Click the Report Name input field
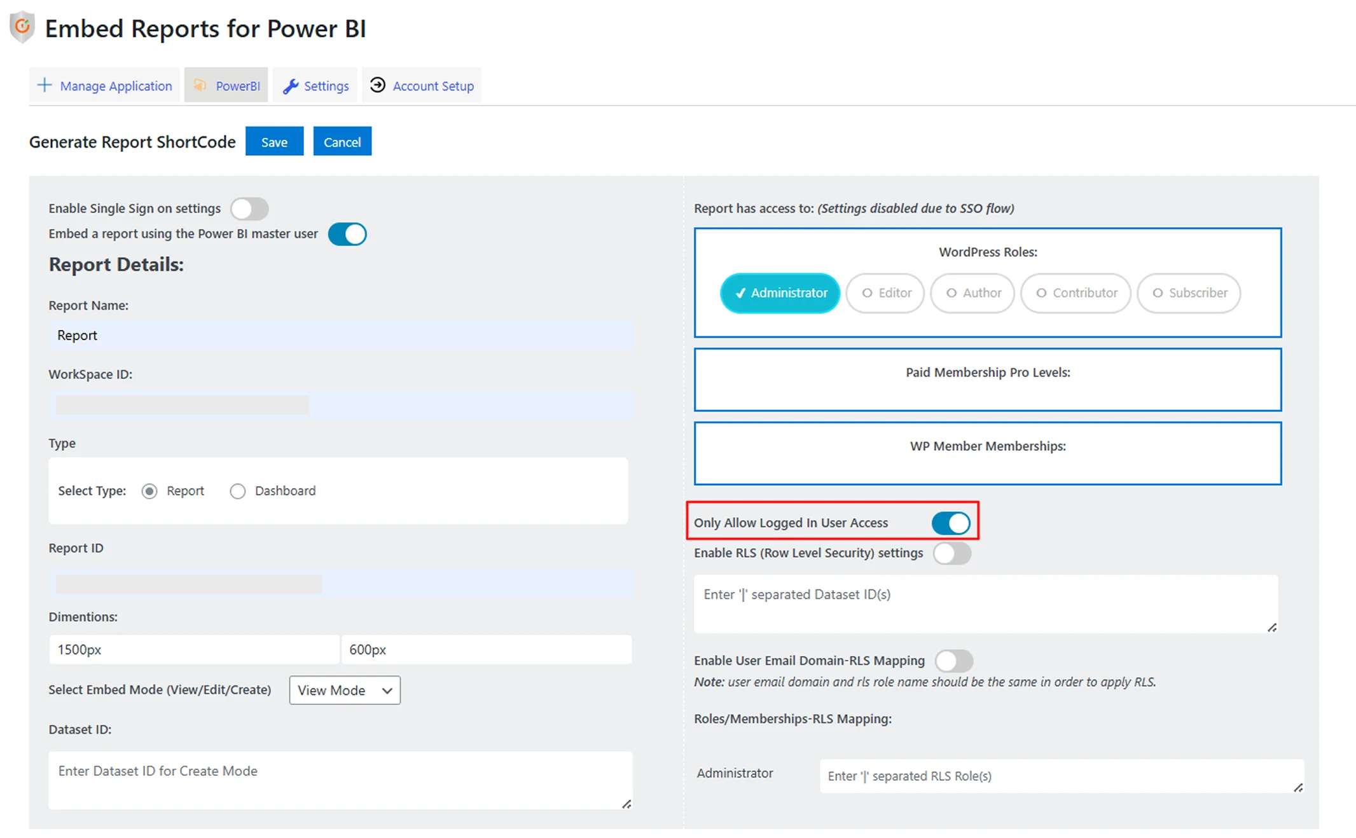The width and height of the screenshot is (1356, 838). tap(341, 335)
